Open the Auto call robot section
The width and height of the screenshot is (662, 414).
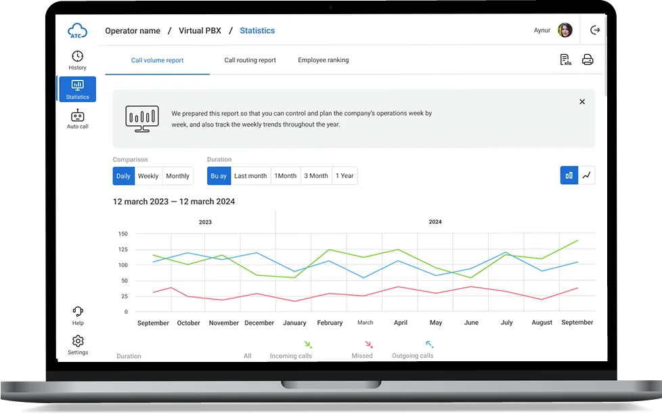click(x=77, y=119)
